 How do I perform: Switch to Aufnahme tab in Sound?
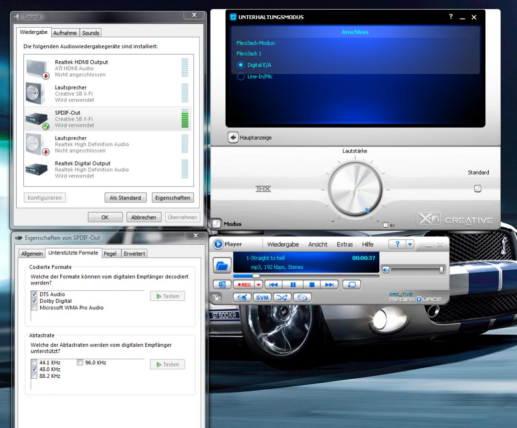(x=65, y=33)
